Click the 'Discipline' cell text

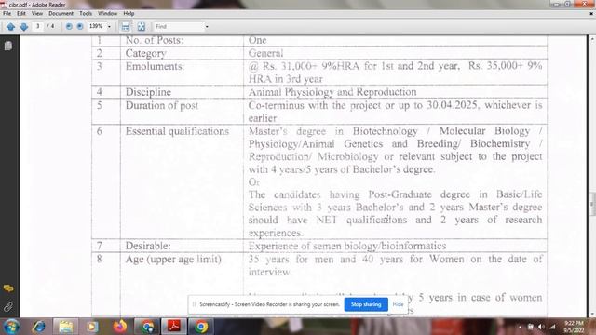pyautogui.click(x=148, y=92)
